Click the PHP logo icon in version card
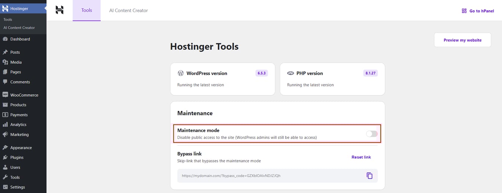Viewport: 502px width, 193px height. [290, 73]
